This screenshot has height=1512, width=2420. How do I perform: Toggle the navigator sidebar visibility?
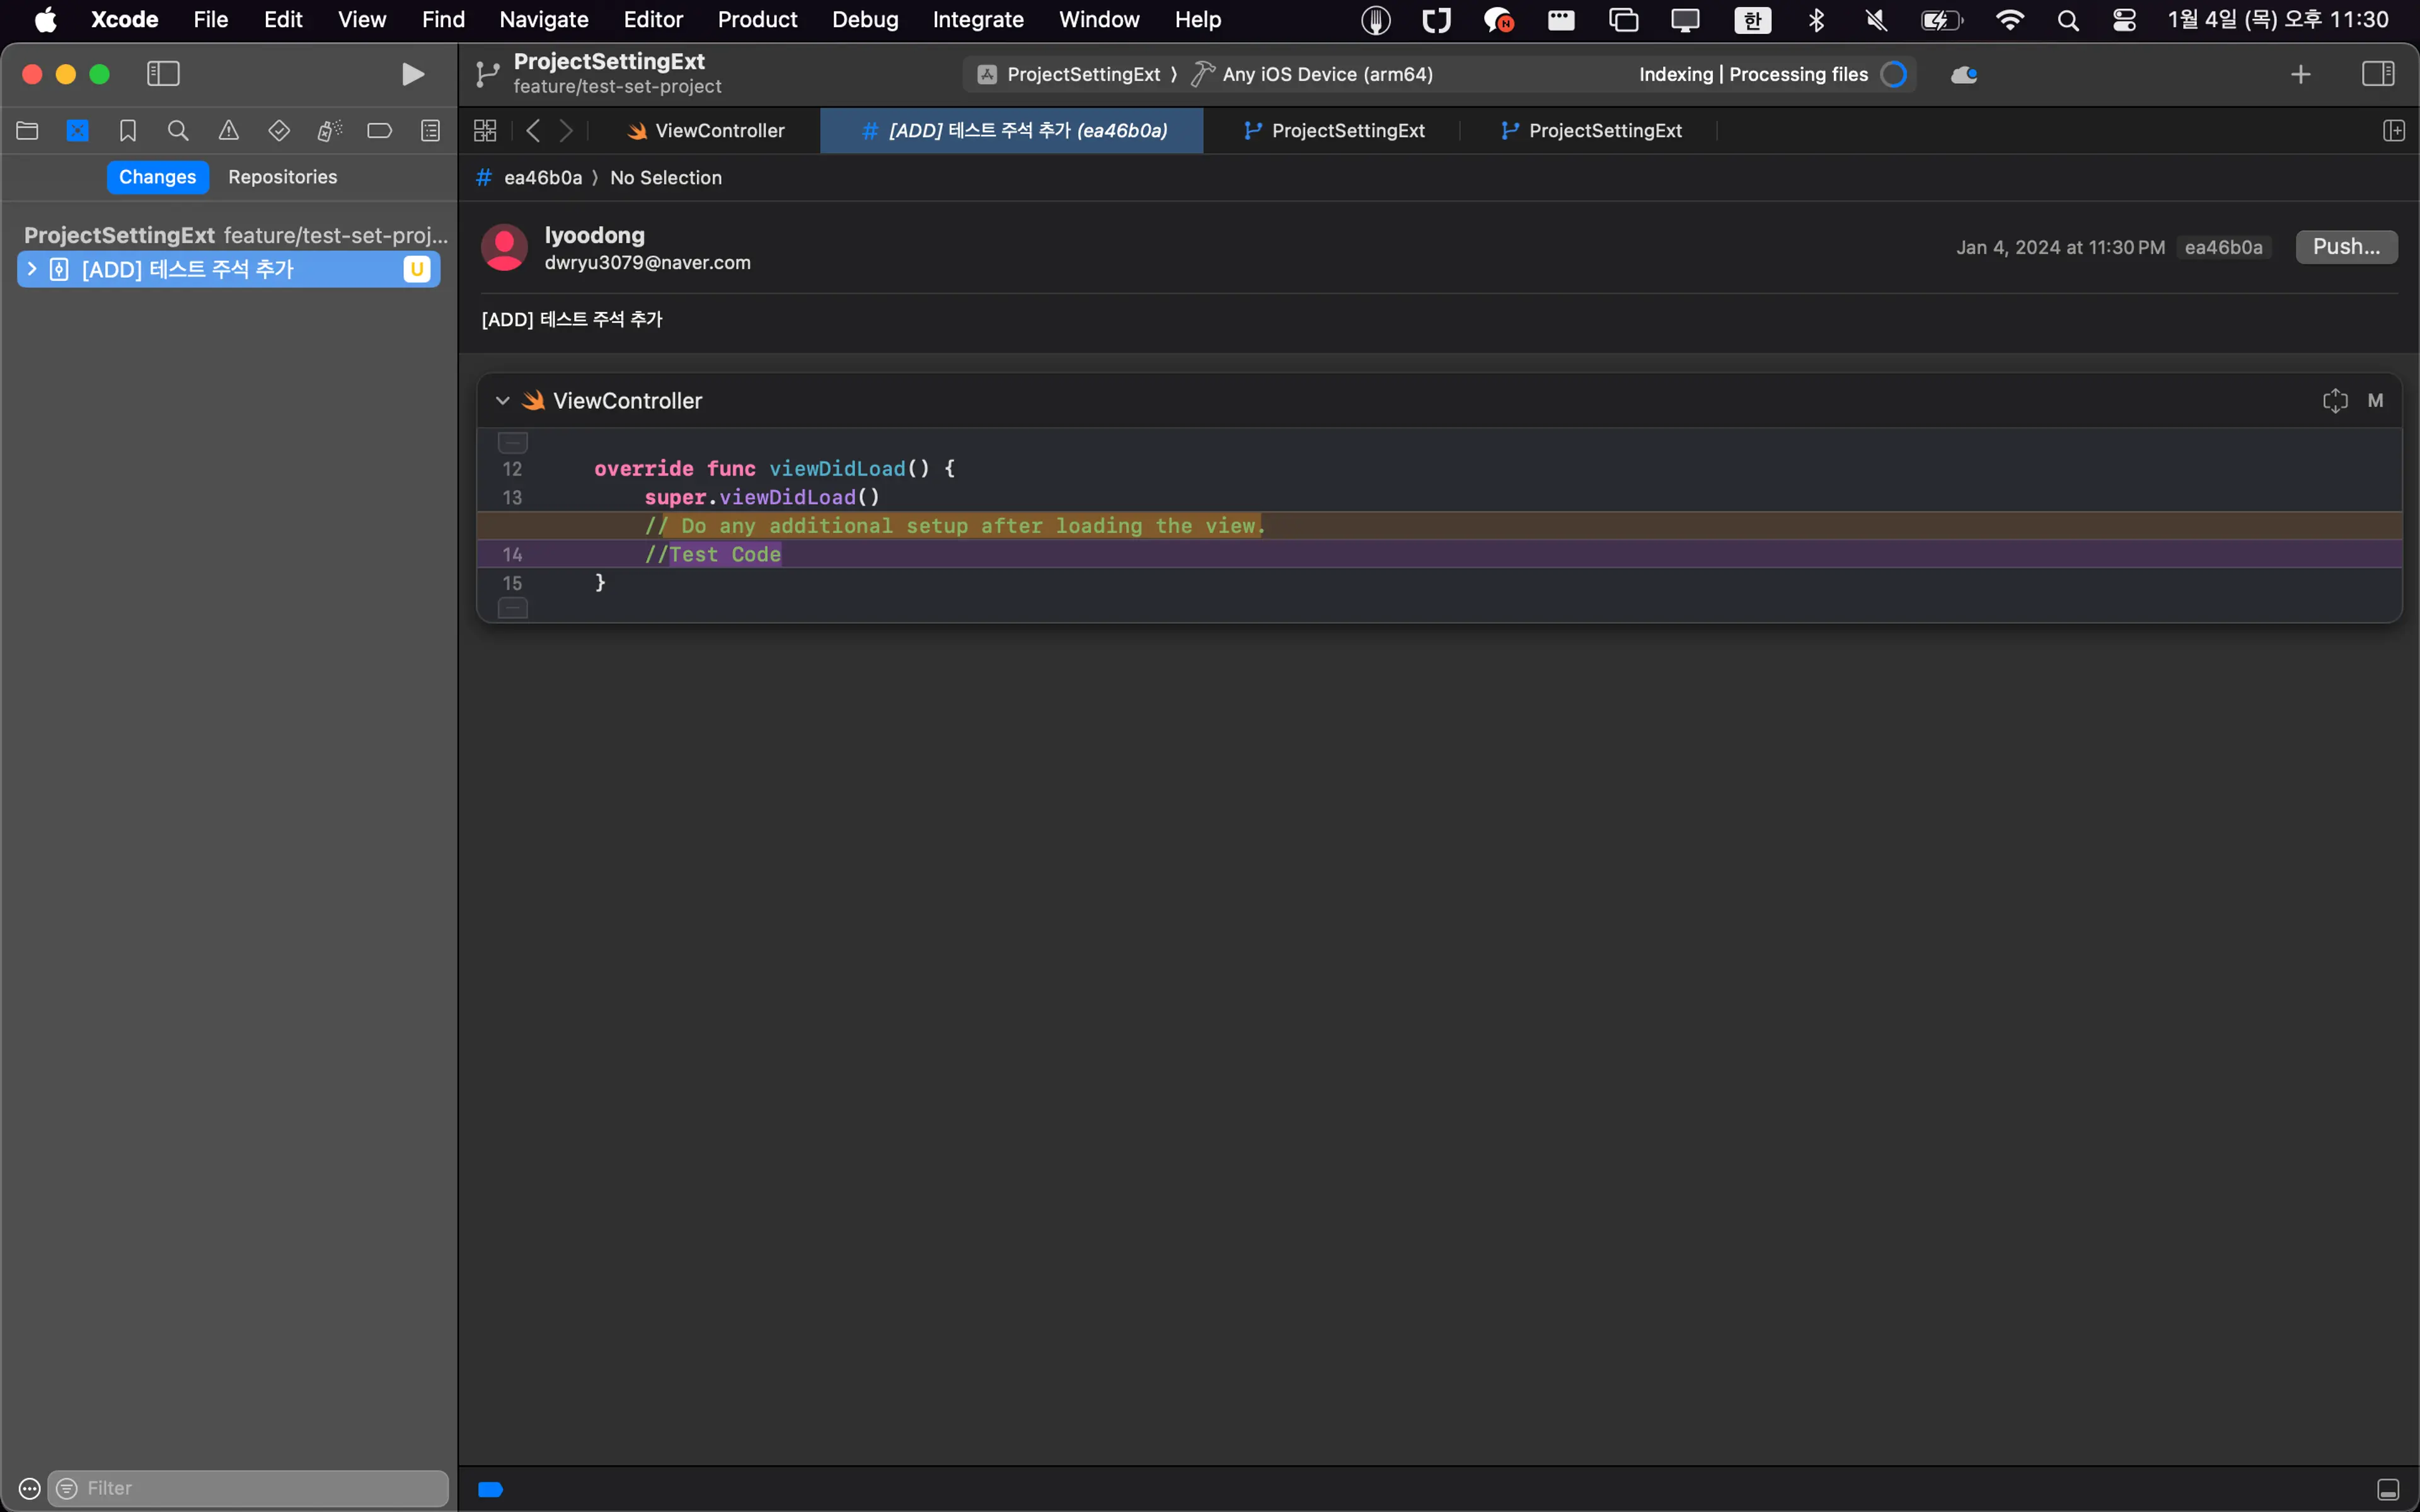[x=163, y=74]
